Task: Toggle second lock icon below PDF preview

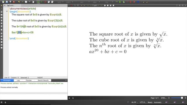Action: pos(73,98)
